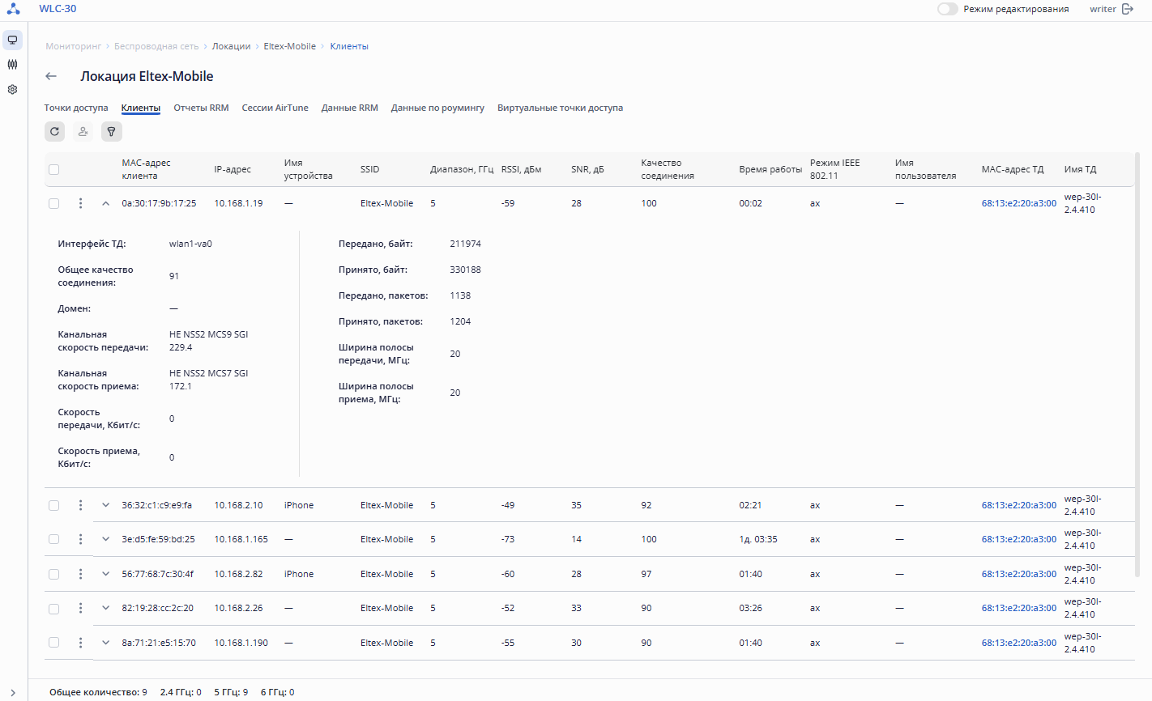1152x701 pixels.
Task: Toggle Режим редактирования switch
Action: [947, 9]
